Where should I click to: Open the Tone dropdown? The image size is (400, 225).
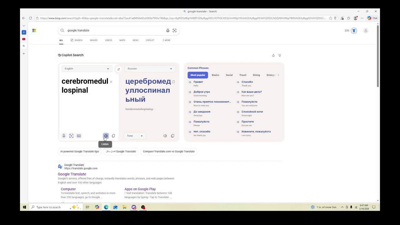135,136
